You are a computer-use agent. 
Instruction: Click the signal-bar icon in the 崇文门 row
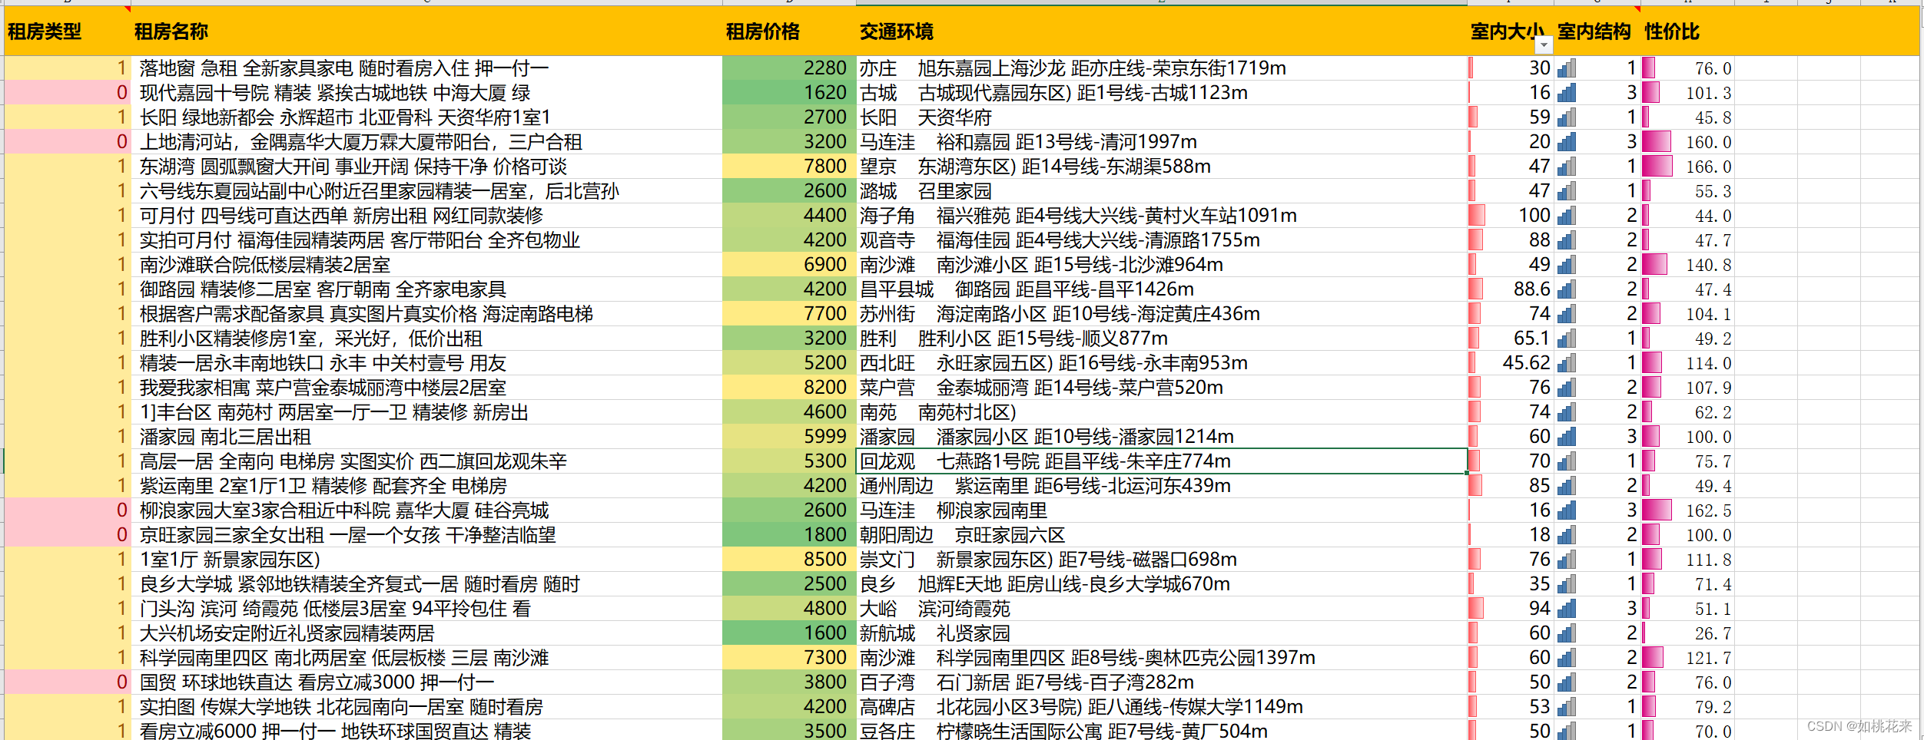coord(1567,560)
